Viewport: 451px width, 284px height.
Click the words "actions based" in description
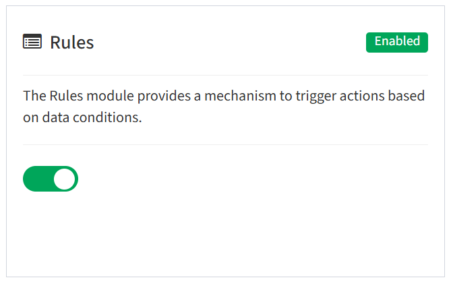point(382,96)
